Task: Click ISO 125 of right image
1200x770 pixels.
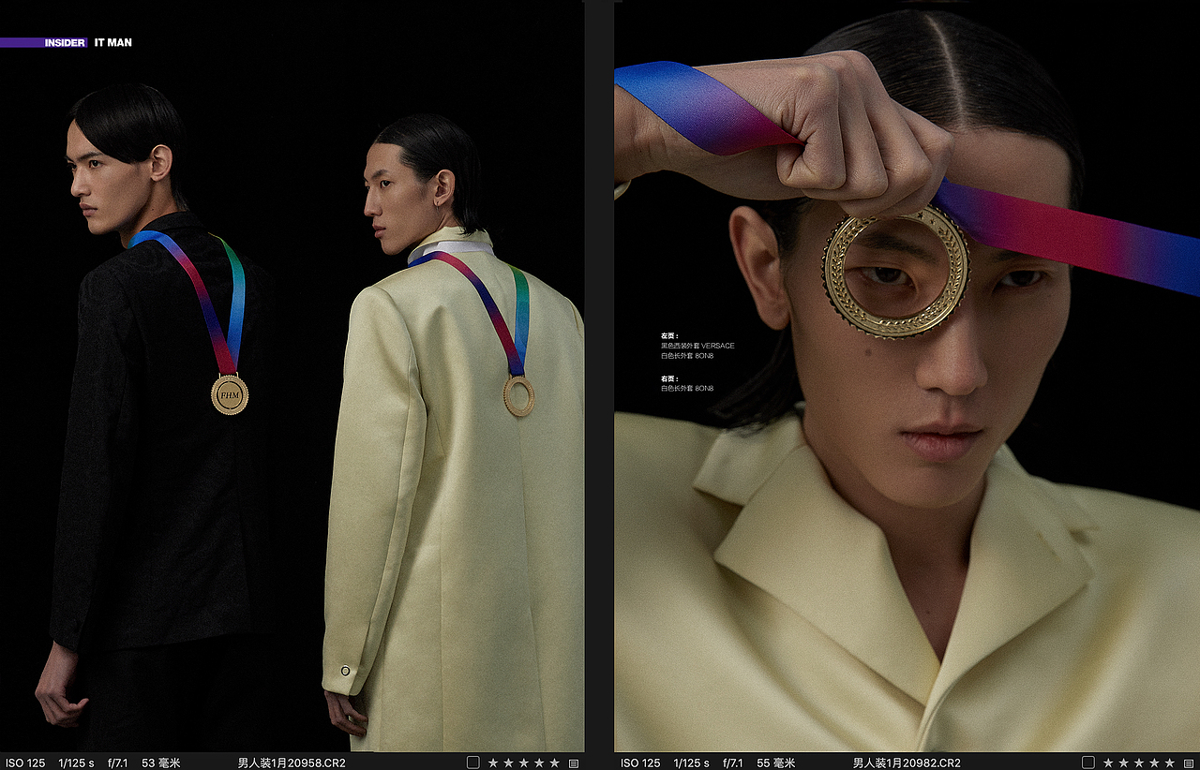Action: point(640,763)
